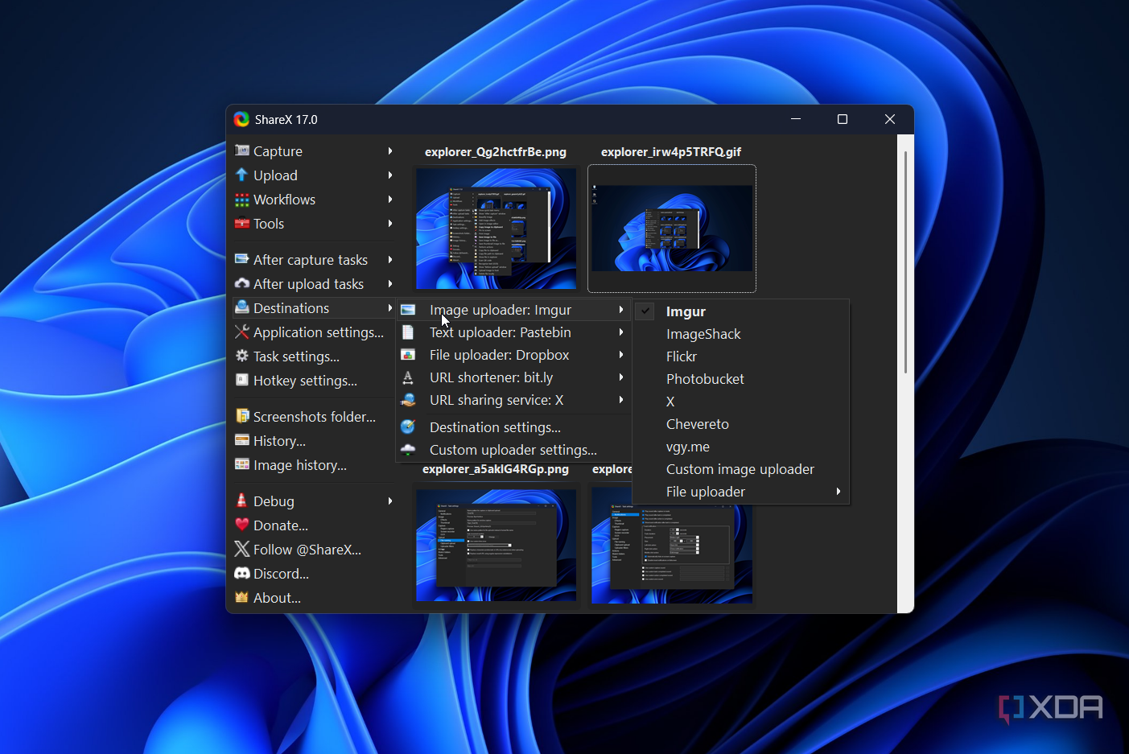Expand the File uploader arrow in Imgur list

[x=839, y=492]
